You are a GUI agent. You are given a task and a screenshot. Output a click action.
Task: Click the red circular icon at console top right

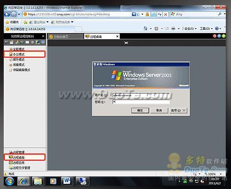click(x=214, y=36)
